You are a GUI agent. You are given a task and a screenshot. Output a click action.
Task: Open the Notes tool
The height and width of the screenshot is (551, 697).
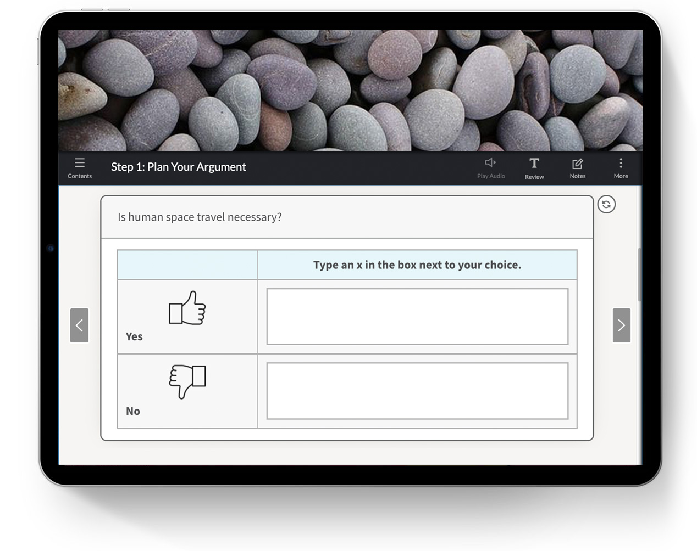577,168
